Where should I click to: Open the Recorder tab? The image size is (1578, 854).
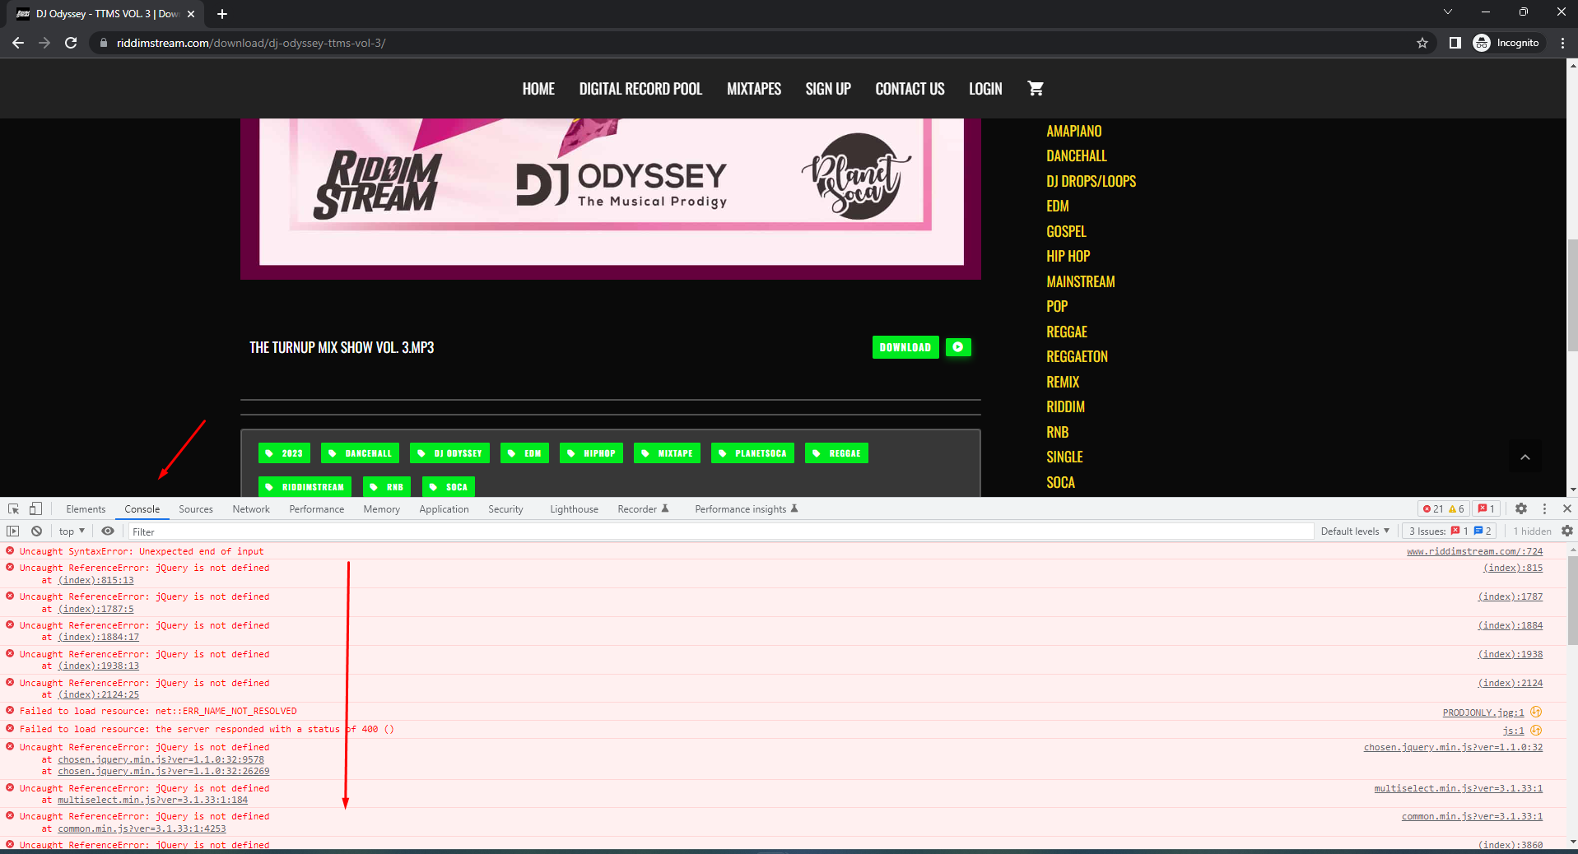pos(643,509)
